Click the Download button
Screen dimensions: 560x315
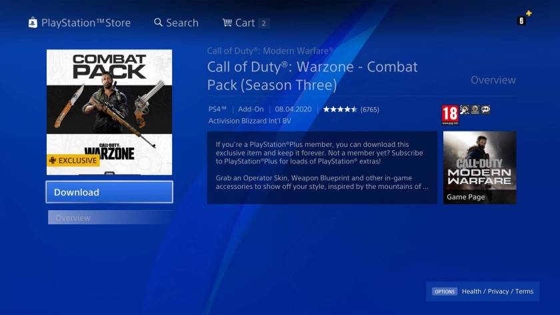[109, 192]
